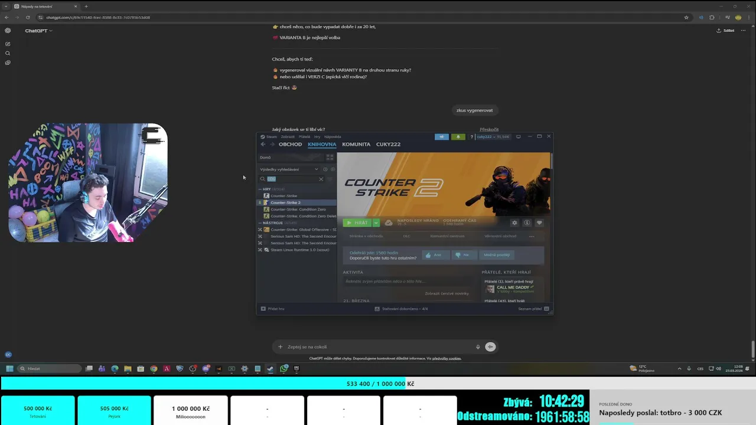Switch Steam library to grid view
The image size is (756, 425).
pyautogui.click(x=330, y=157)
